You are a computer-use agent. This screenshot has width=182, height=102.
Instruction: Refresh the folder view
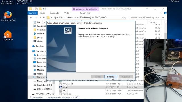click(x=125, y=18)
